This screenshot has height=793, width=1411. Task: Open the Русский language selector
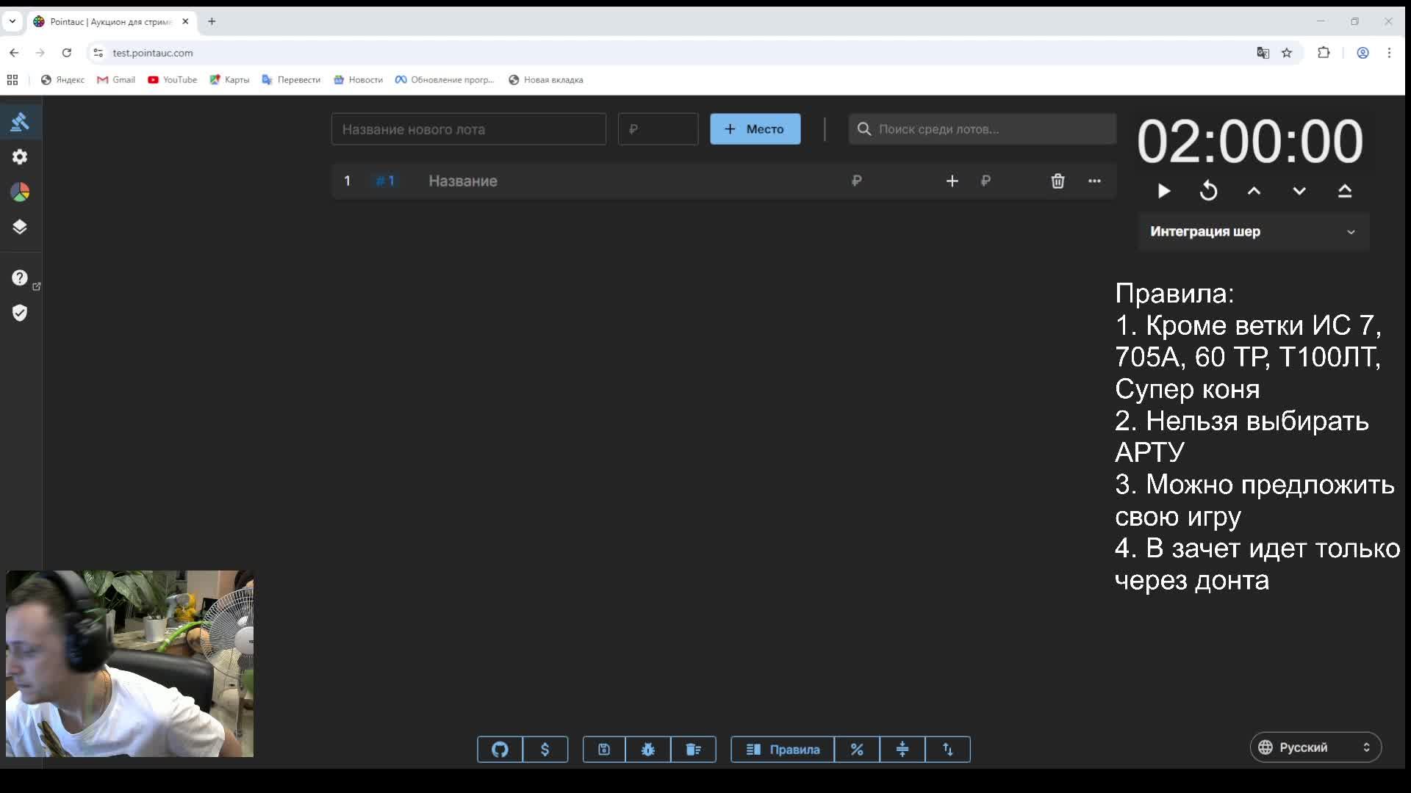pos(1315,747)
